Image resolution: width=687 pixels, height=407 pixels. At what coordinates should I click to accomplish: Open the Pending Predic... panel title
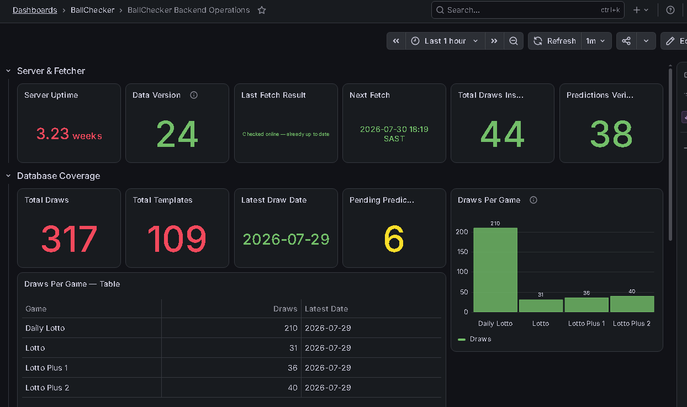382,200
